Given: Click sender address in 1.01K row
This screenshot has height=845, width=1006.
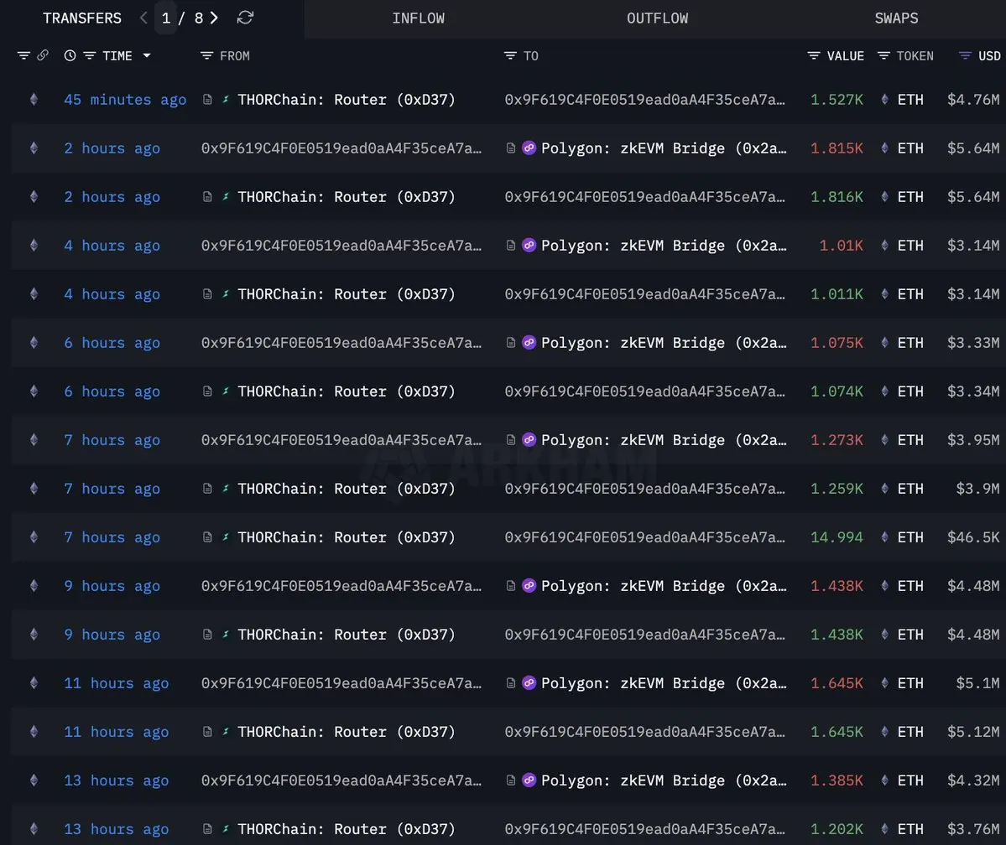Looking at the screenshot, I should (x=341, y=246).
